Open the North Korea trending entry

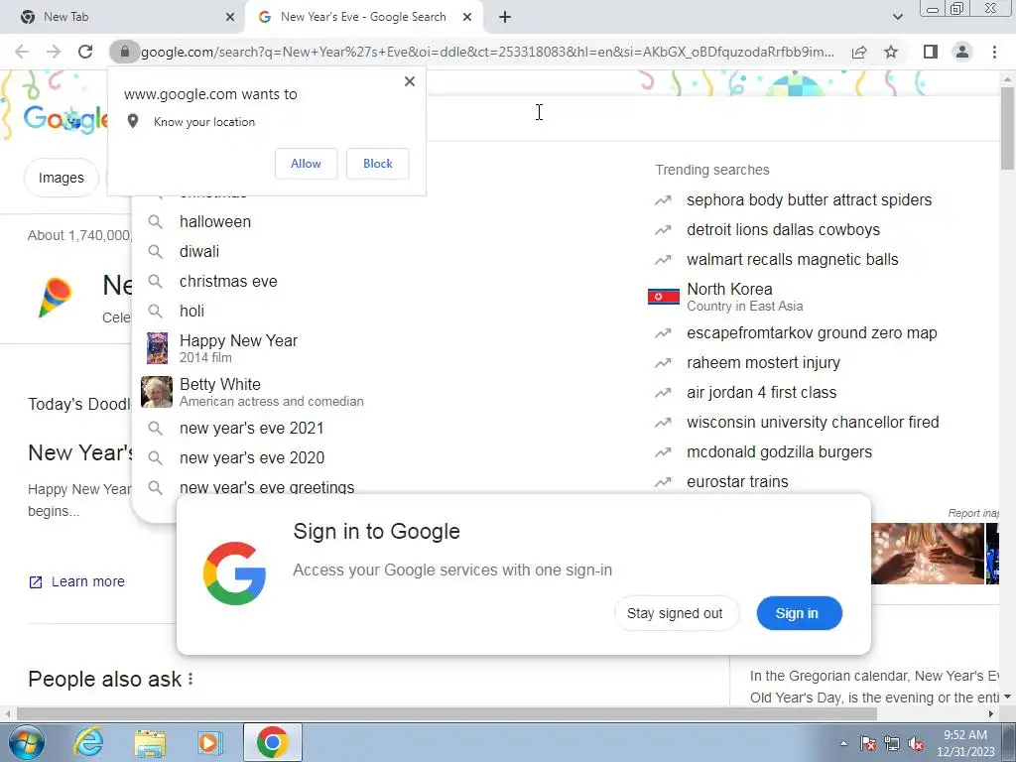coord(744,297)
